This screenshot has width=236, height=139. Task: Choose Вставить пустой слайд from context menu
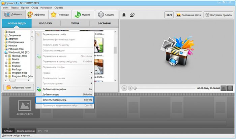pyautogui.click(x=65, y=100)
